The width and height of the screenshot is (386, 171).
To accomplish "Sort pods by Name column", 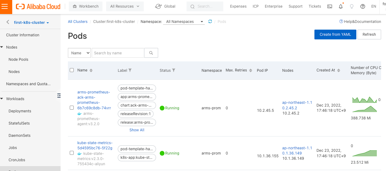I will coord(91,70).
